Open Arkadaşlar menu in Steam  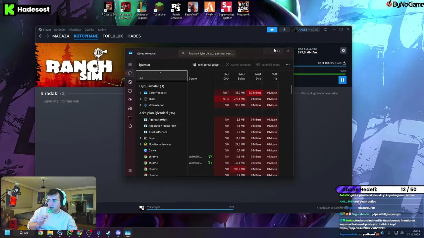point(75,30)
